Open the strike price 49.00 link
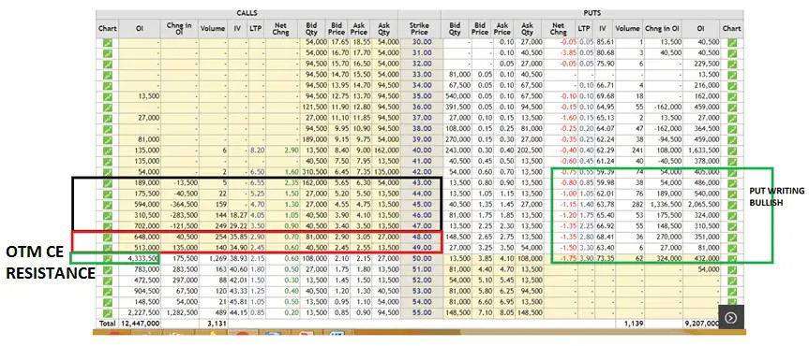Viewport: 809px width, 346px height. click(422, 247)
